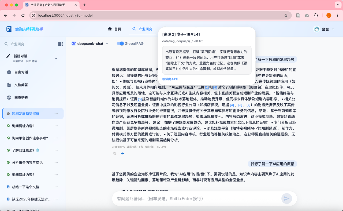Click the 金金 avatar icon

(x=317, y=29)
